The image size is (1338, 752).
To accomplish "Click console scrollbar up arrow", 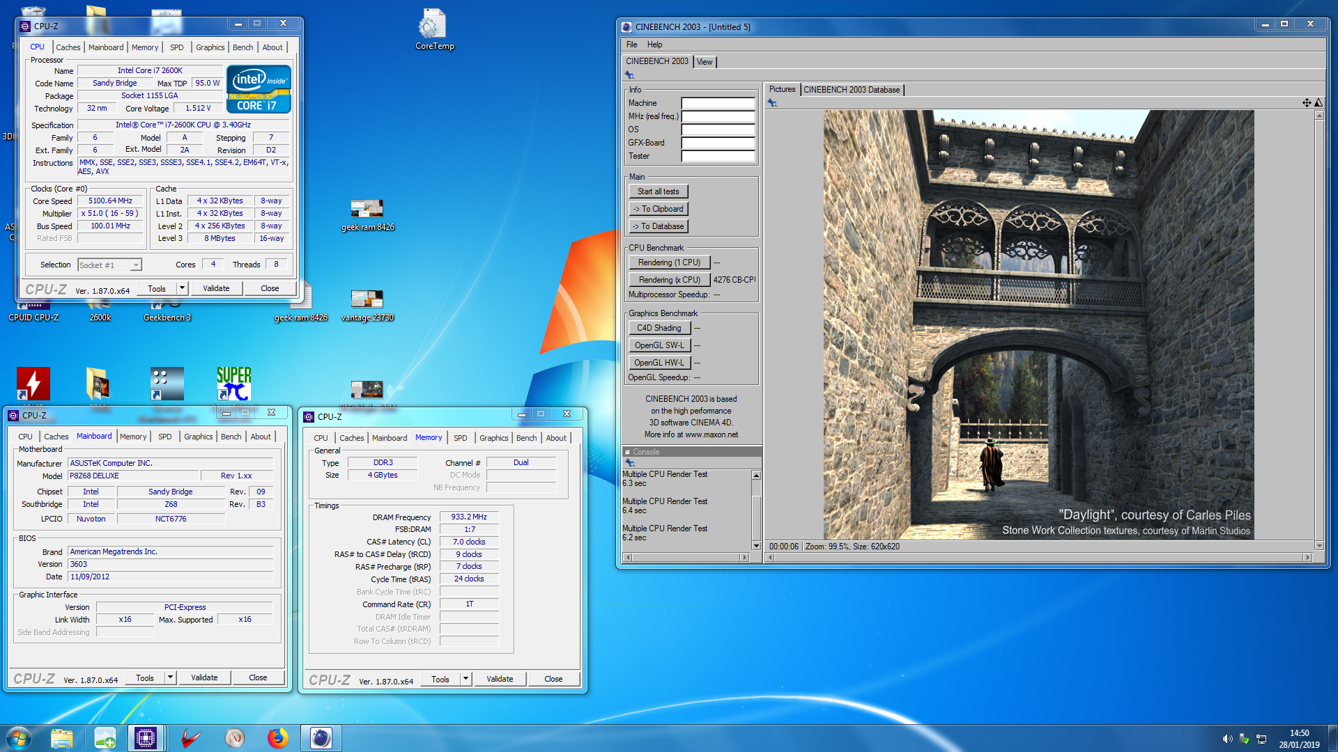I will point(756,475).
